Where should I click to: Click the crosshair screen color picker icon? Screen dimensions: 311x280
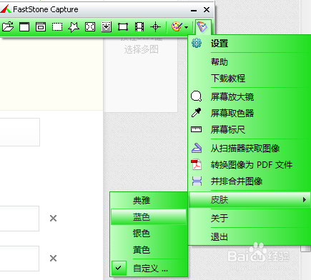point(156,26)
